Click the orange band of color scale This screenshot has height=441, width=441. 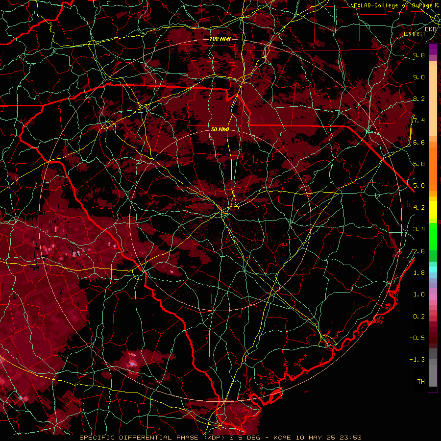pyautogui.click(x=433, y=169)
